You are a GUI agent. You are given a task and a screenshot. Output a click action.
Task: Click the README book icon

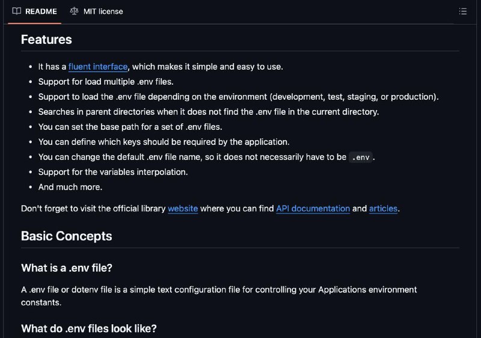[17, 11]
